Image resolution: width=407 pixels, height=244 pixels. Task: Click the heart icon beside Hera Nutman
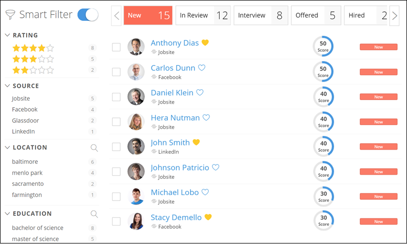pos(206,118)
